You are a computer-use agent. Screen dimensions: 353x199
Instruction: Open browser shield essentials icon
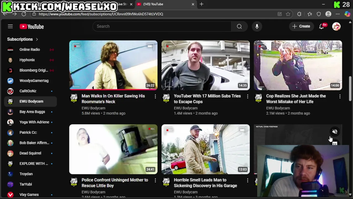click(x=319, y=14)
